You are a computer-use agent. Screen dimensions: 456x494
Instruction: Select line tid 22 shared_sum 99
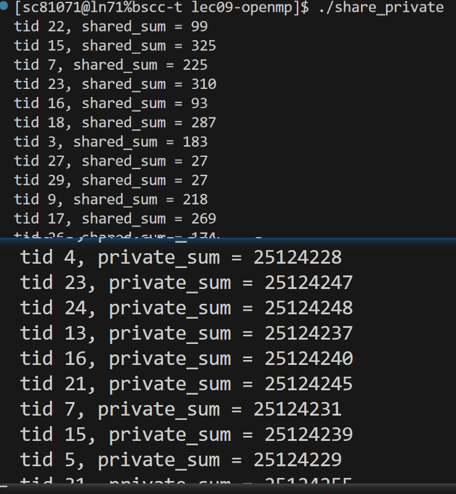pyautogui.click(x=111, y=27)
